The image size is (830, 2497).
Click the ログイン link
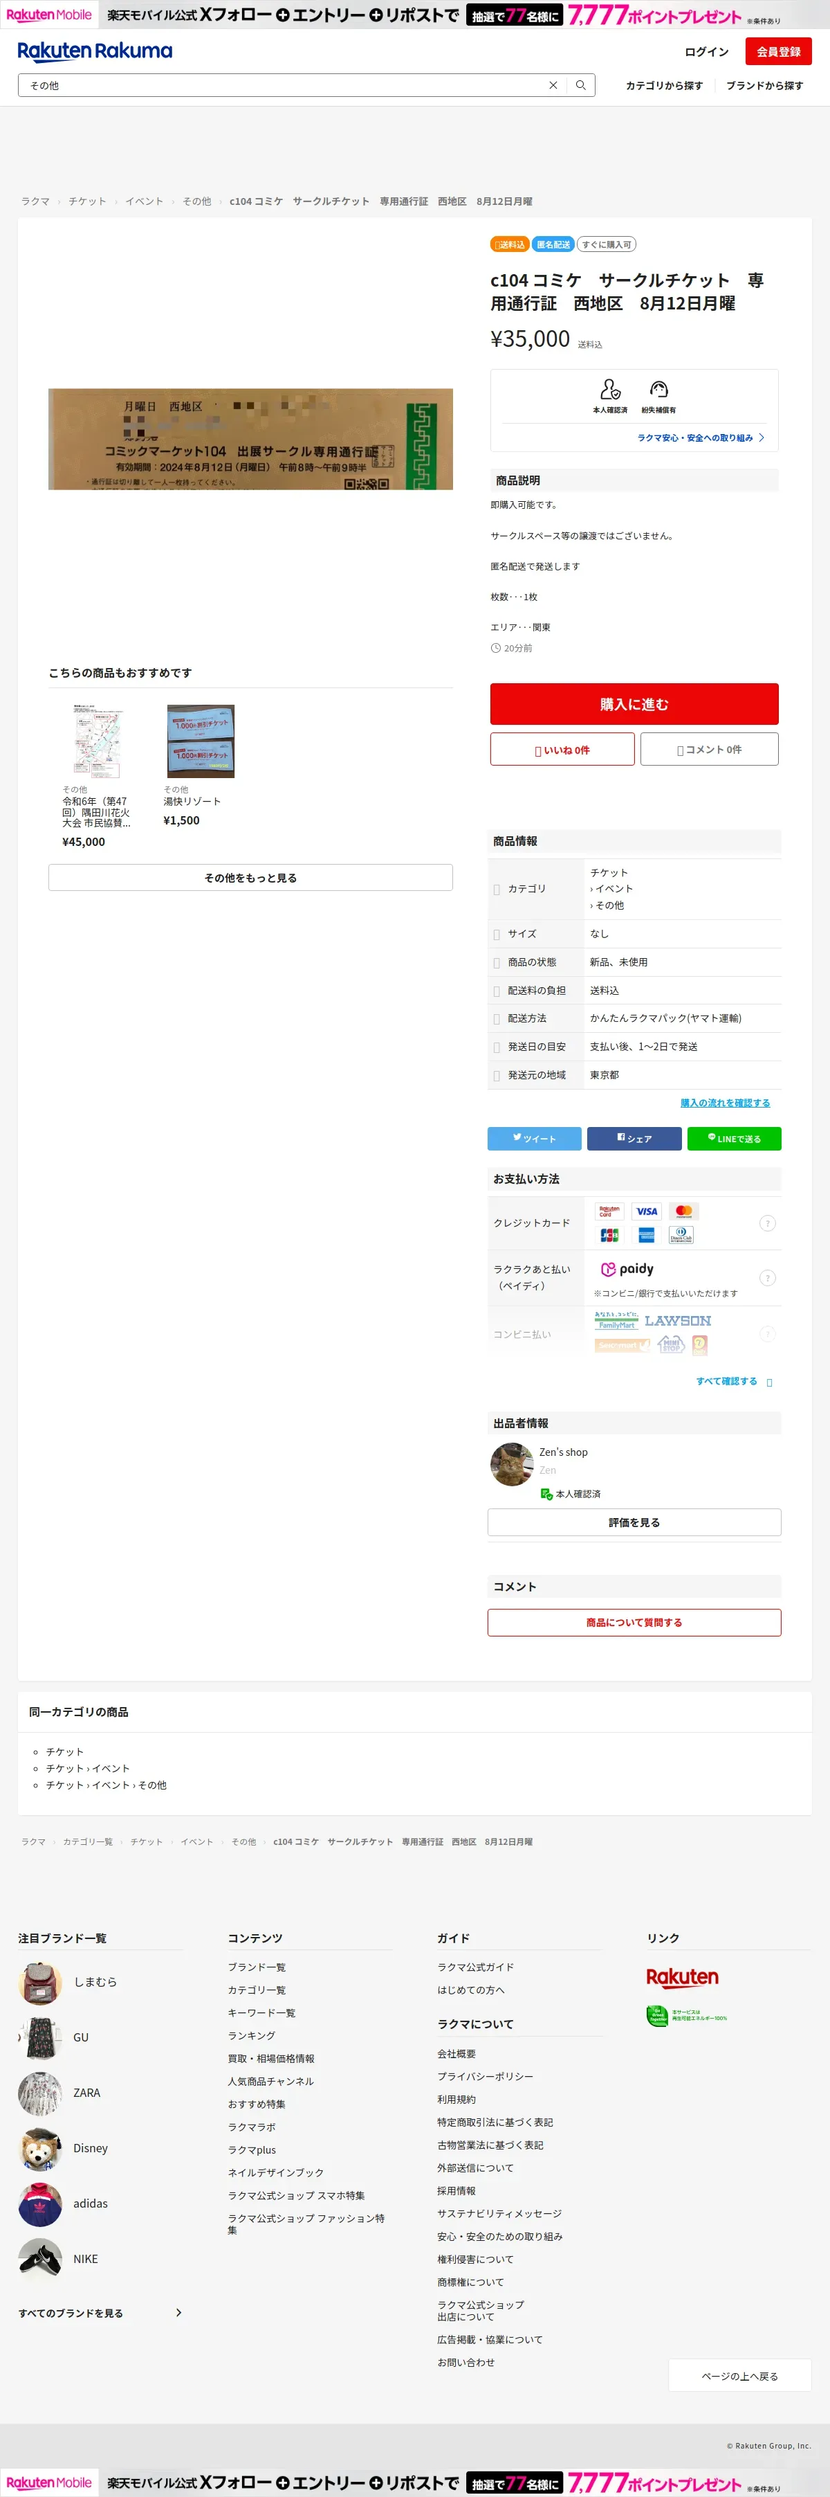click(706, 51)
